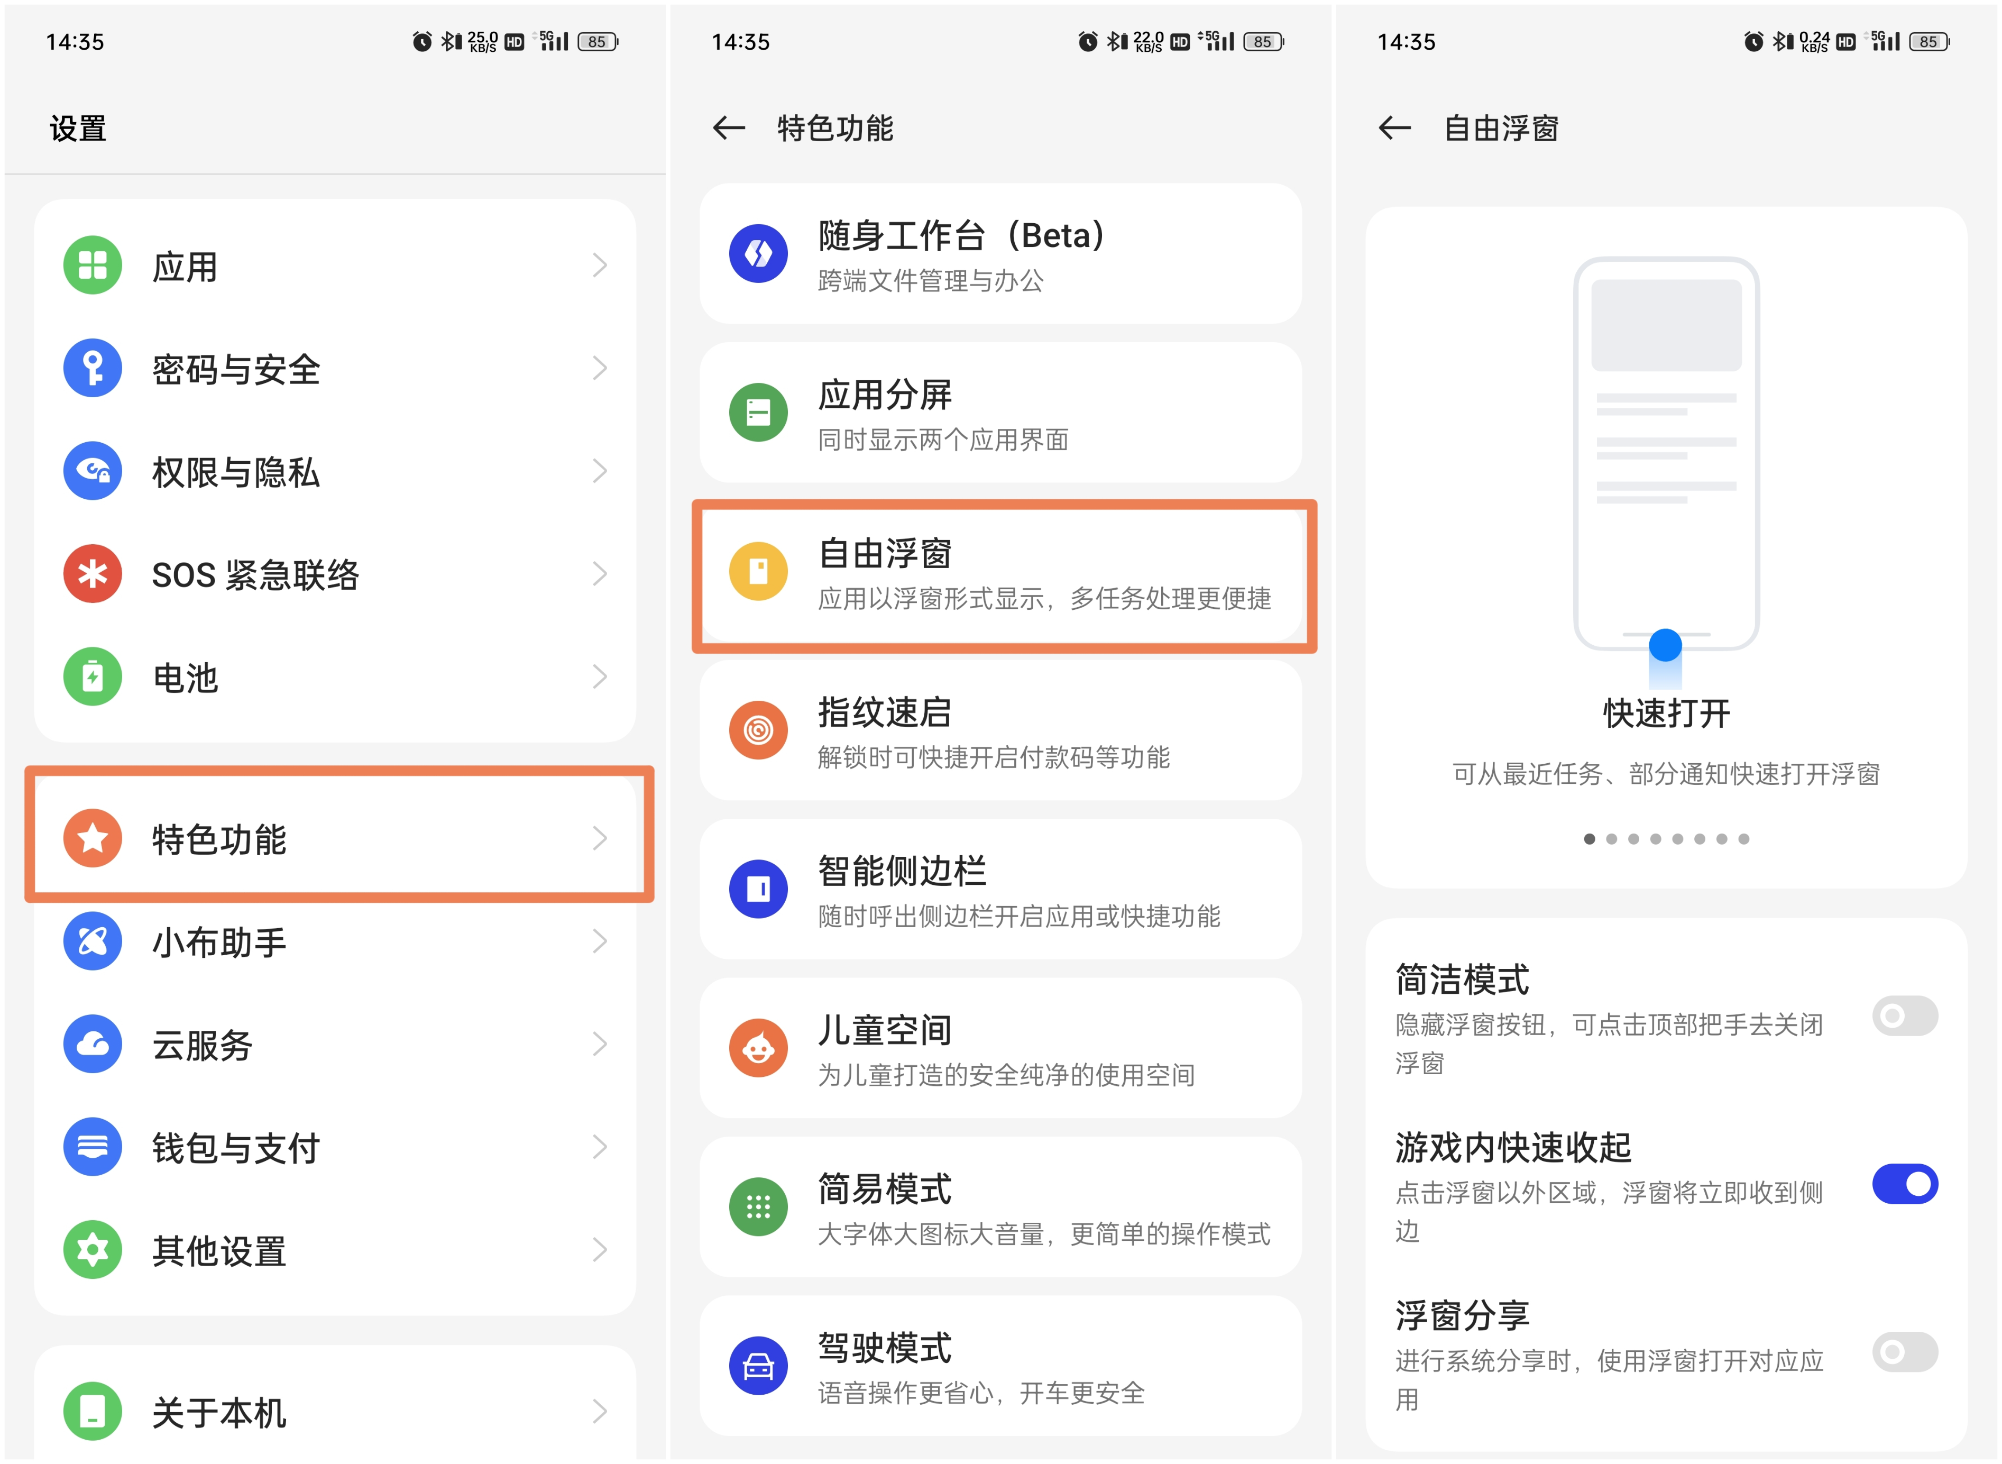
Task: Go back from 自由浮窗 page
Action: [x=1395, y=129]
